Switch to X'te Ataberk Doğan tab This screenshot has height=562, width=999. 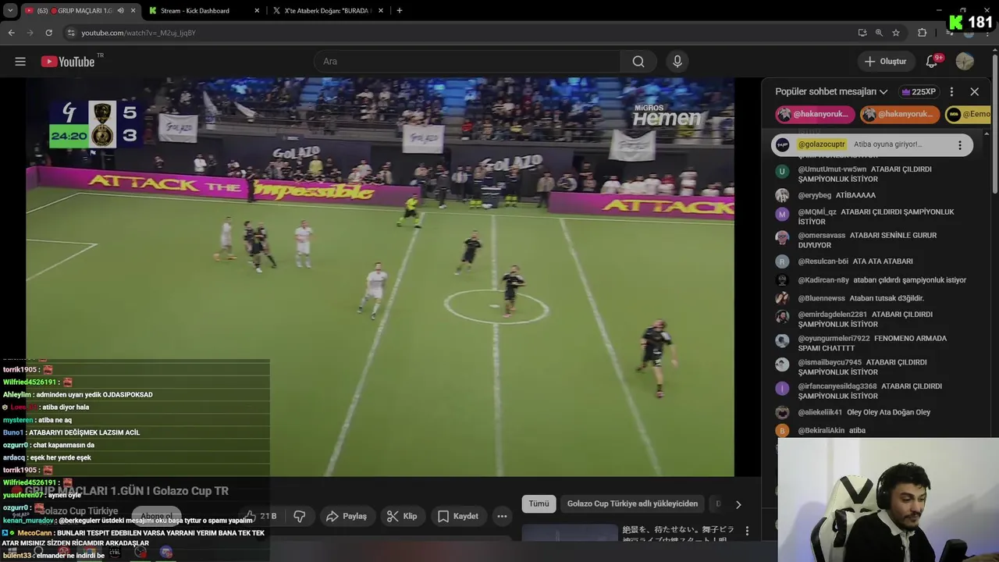(329, 11)
